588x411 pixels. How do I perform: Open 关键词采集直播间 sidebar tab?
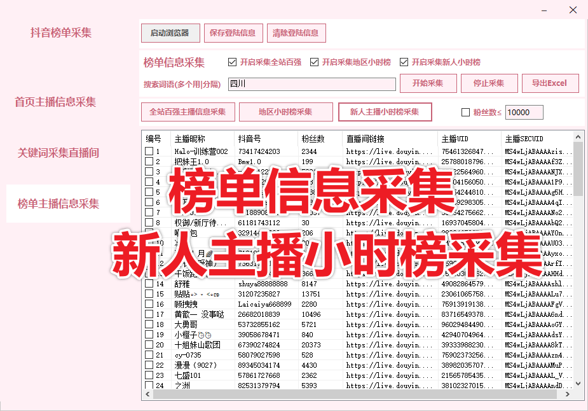[x=58, y=153]
